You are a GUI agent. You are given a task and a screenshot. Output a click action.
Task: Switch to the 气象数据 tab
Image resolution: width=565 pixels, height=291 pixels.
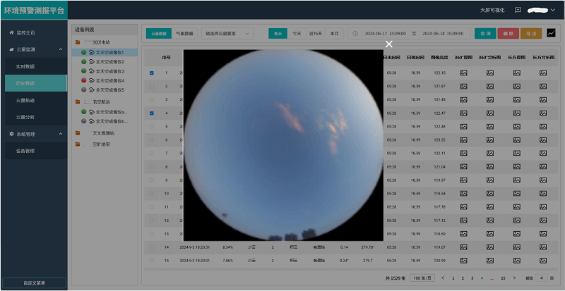tap(184, 33)
